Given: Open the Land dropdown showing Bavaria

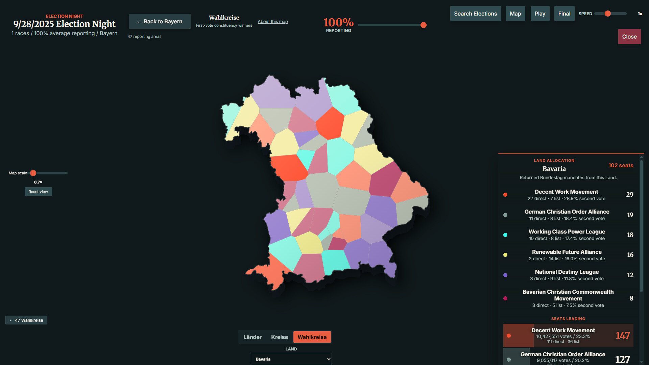Looking at the screenshot, I should [291, 359].
